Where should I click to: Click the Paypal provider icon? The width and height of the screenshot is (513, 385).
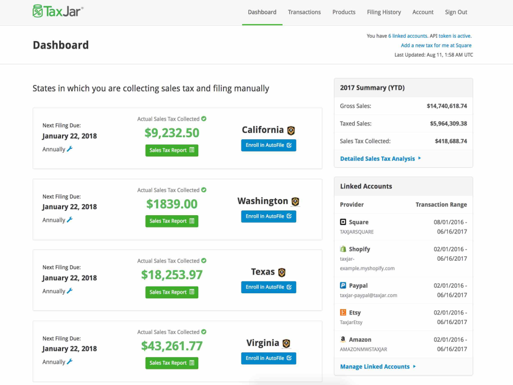(x=343, y=285)
